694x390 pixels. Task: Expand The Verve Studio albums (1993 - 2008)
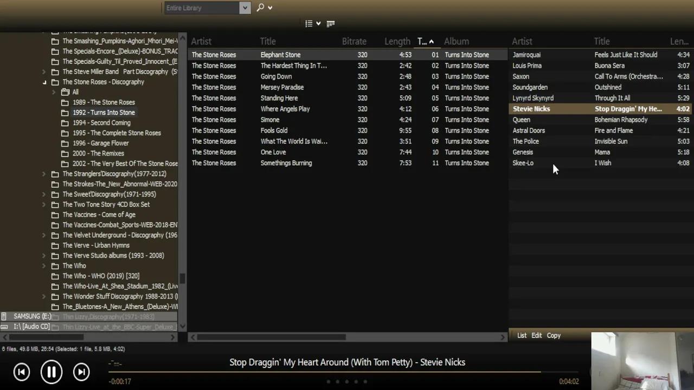44,256
